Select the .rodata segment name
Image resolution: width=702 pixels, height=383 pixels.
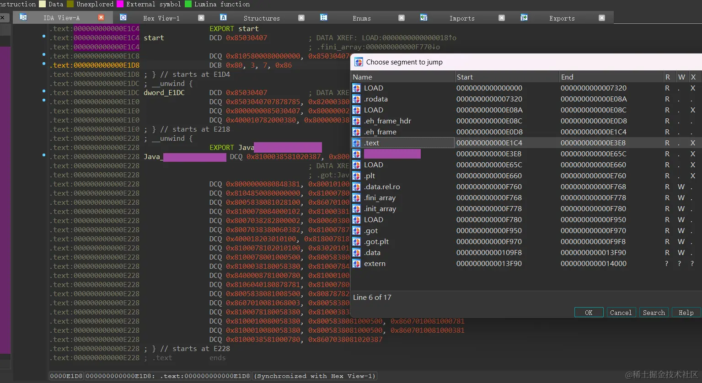375,99
